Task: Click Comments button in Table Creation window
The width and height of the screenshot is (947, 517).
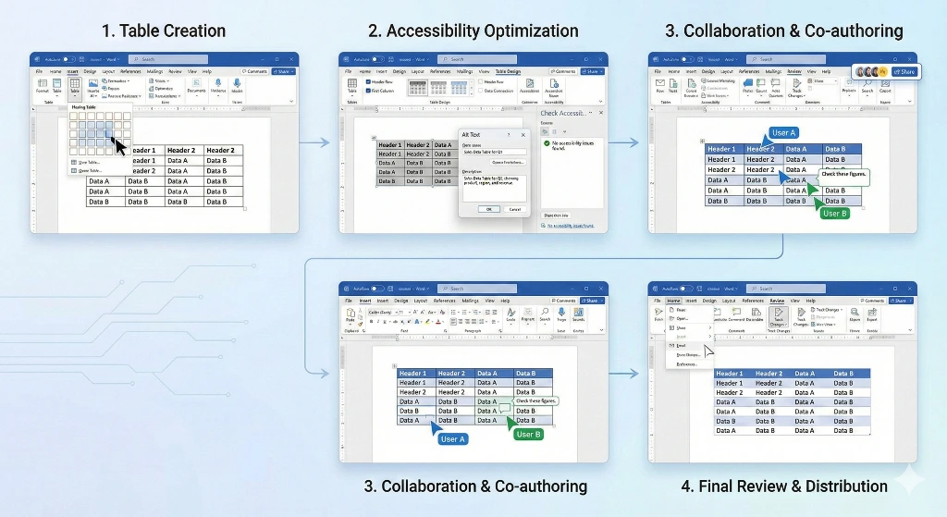Action: [254, 71]
